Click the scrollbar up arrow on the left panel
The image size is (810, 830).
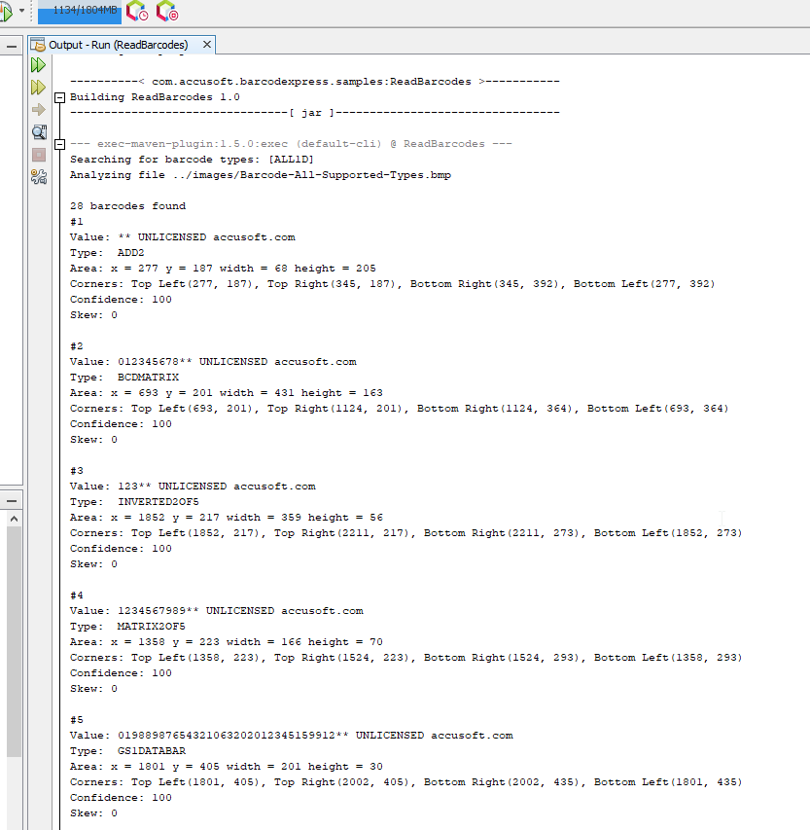[x=14, y=517]
